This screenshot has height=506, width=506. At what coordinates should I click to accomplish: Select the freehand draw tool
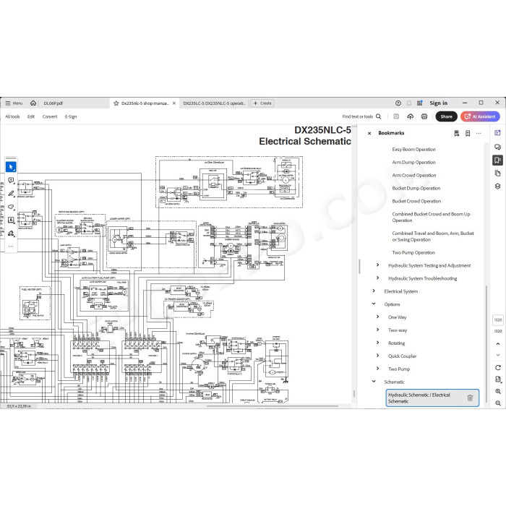pos(11,207)
